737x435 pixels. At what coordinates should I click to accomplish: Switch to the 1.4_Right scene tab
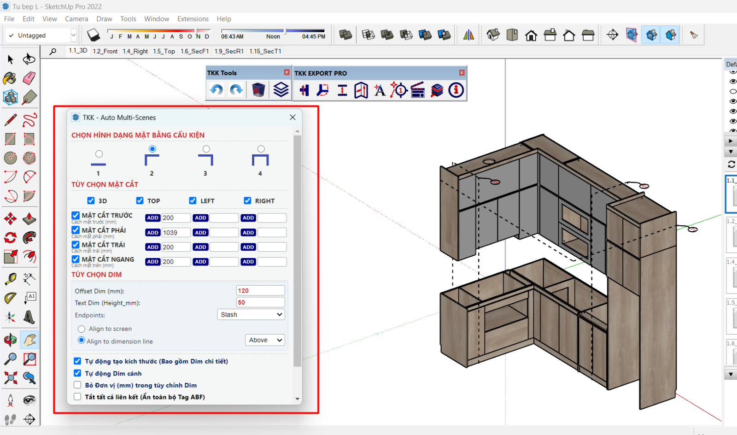(x=135, y=51)
